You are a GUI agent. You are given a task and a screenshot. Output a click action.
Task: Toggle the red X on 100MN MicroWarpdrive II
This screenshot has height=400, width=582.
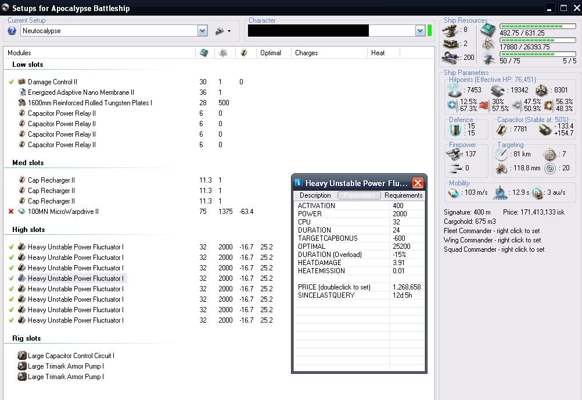point(11,211)
